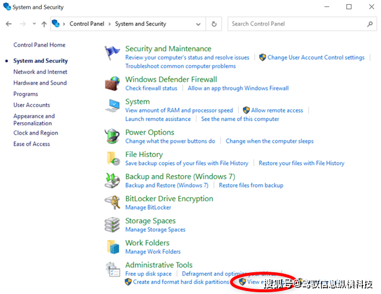
Task: View amount of RAM and processor speed
Action: 179,111
